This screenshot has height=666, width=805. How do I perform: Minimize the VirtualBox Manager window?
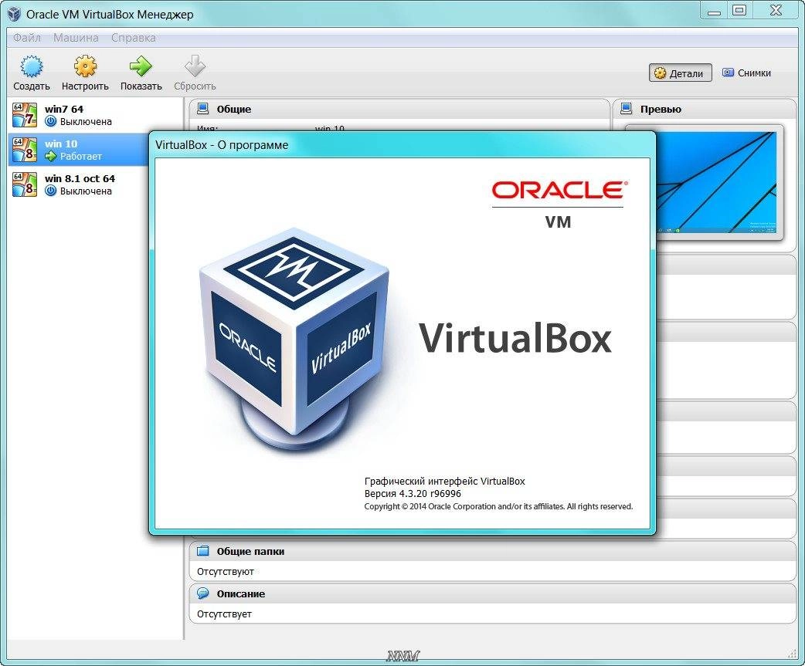(x=714, y=11)
